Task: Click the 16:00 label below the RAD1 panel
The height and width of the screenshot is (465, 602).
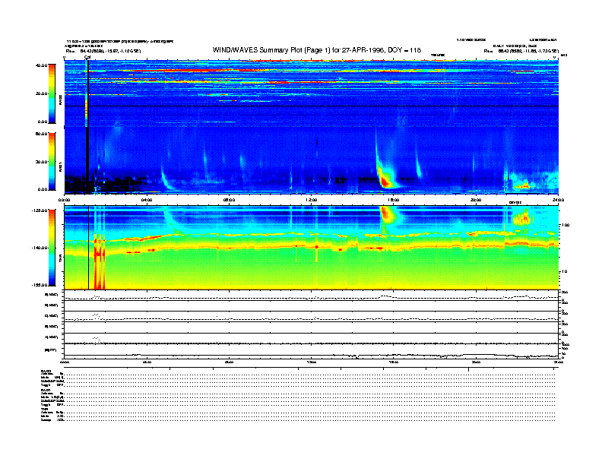Action: pyautogui.click(x=394, y=200)
